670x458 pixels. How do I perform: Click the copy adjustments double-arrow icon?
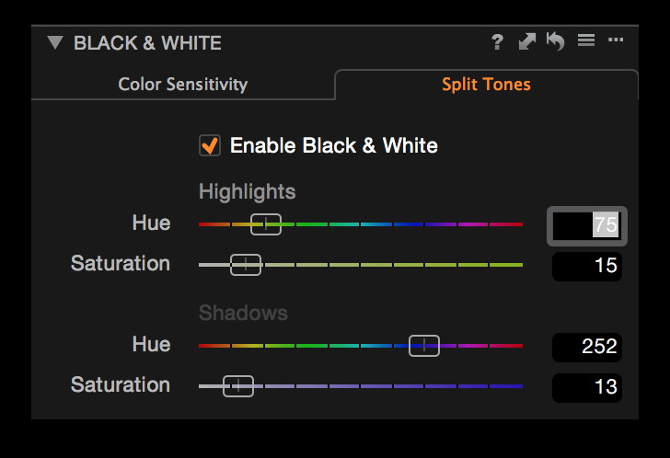coord(526,42)
